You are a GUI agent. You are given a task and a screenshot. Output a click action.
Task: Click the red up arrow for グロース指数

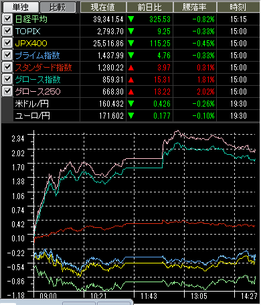coord(131,80)
